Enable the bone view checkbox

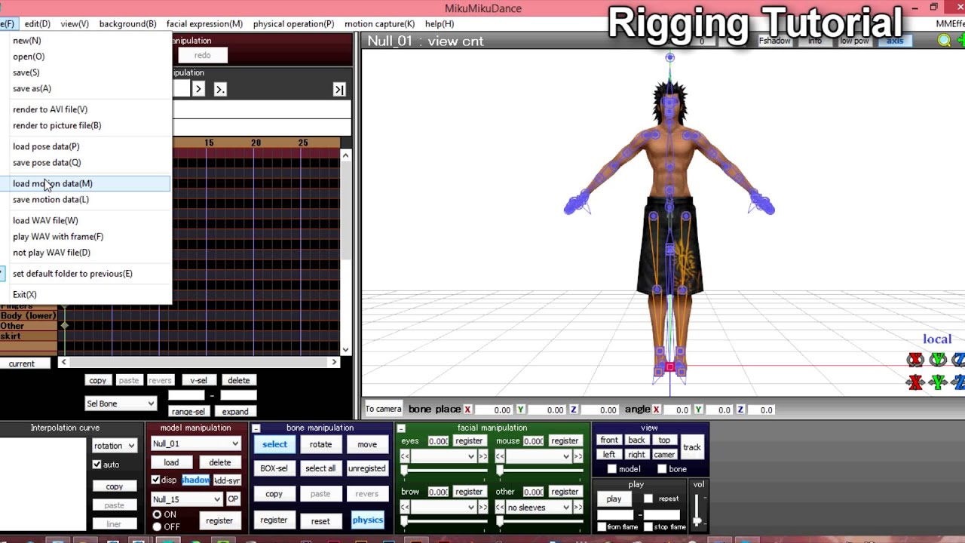click(x=662, y=469)
